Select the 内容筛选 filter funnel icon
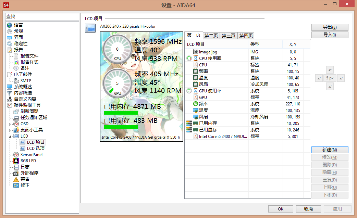 pos(9,93)
